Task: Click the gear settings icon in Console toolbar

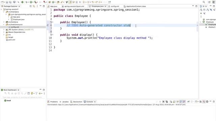Action: 207,102
